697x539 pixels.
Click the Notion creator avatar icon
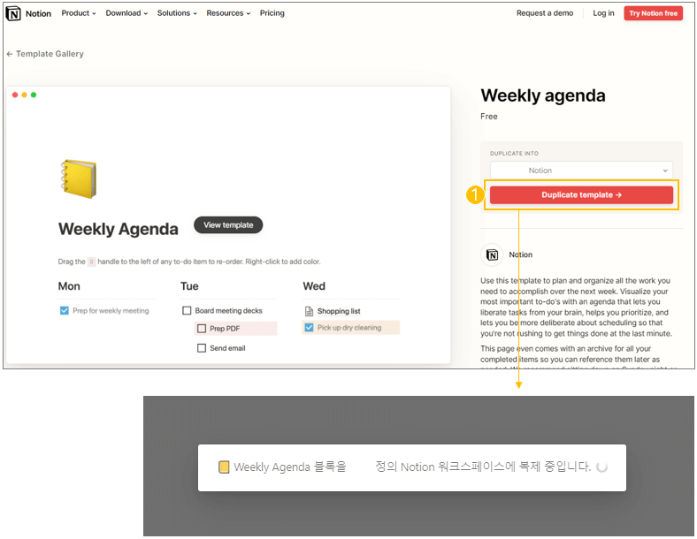(492, 254)
